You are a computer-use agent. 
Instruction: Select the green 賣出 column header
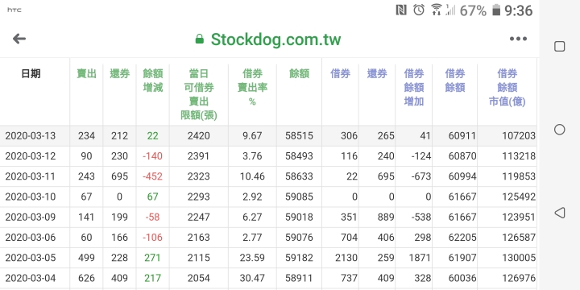coord(86,74)
